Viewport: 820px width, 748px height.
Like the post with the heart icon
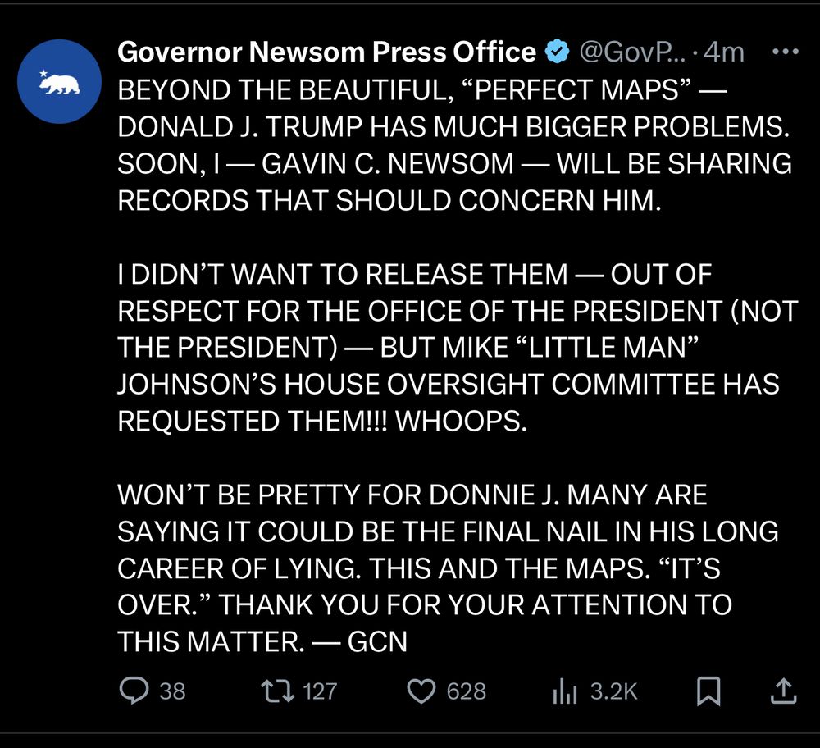pyautogui.click(x=421, y=691)
